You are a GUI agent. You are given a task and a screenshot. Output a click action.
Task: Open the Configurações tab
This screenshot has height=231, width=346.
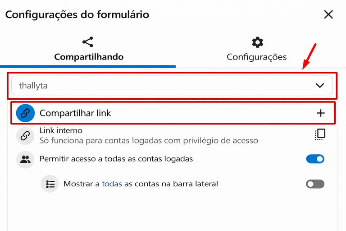point(256,57)
